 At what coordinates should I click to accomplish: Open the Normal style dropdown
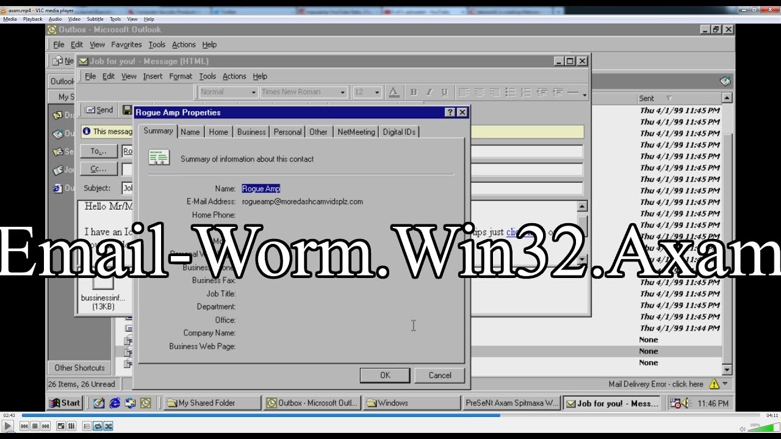254,92
